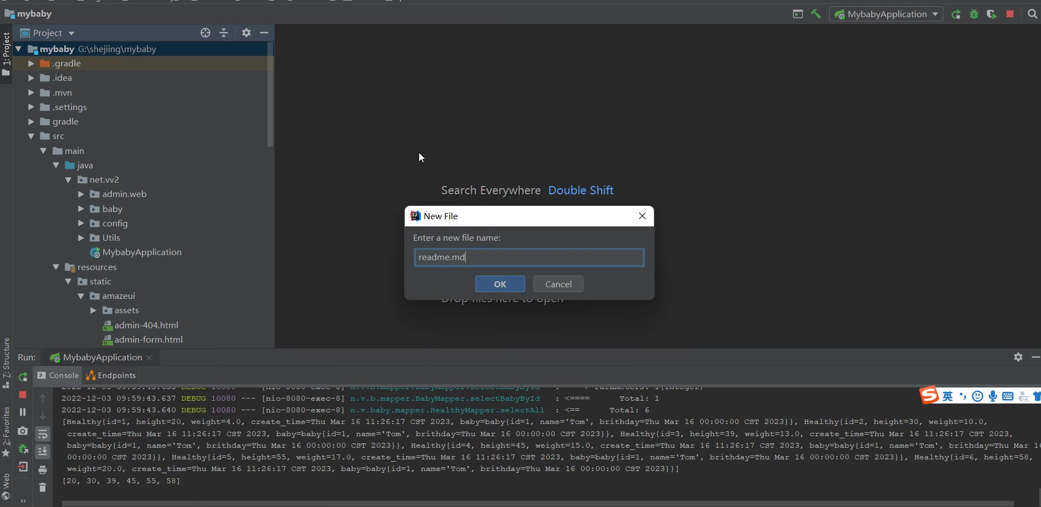Pause the running program output

[23, 412]
